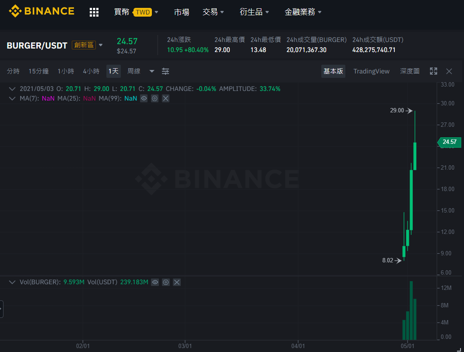The height and width of the screenshot is (352, 464).
Task: Expand the BURGER/USDT pair dropdown arrow
Action: (x=101, y=45)
